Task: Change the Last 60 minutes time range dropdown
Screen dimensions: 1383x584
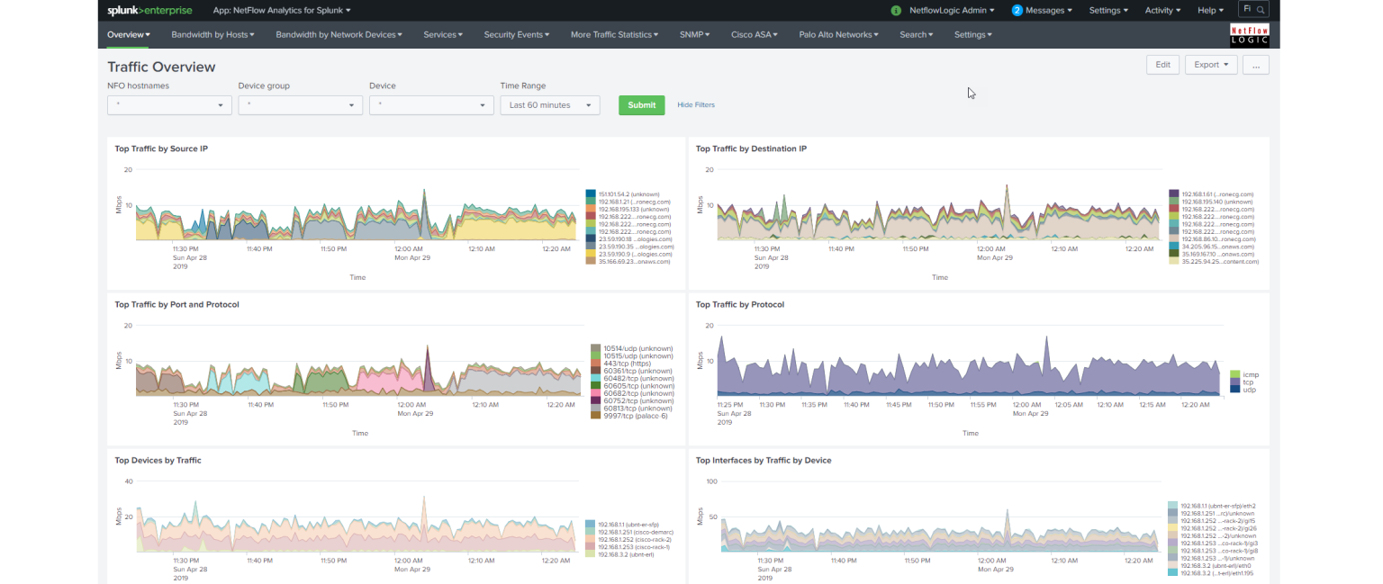Action: click(549, 104)
